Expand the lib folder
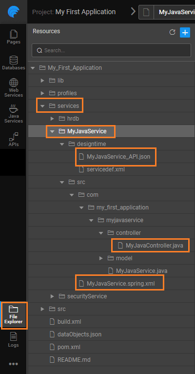This screenshot has width=195, height=374. pos(42,81)
